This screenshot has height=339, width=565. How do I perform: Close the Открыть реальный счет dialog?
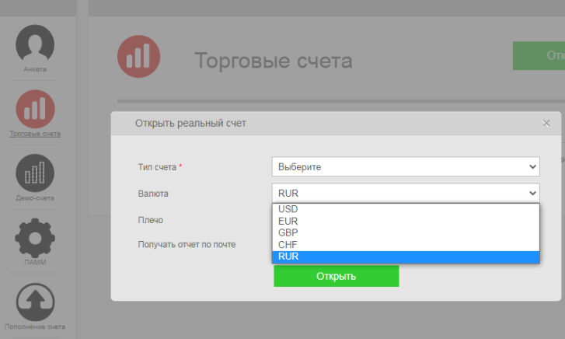[x=546, y=123]
